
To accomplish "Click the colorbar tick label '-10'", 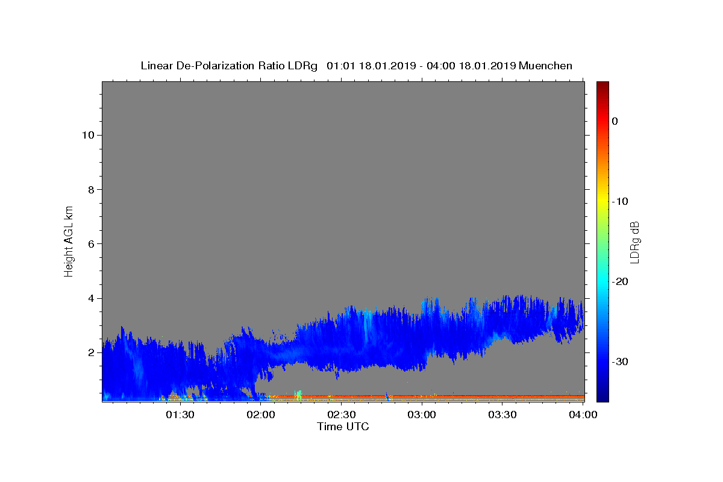I will tap(621, 201).
